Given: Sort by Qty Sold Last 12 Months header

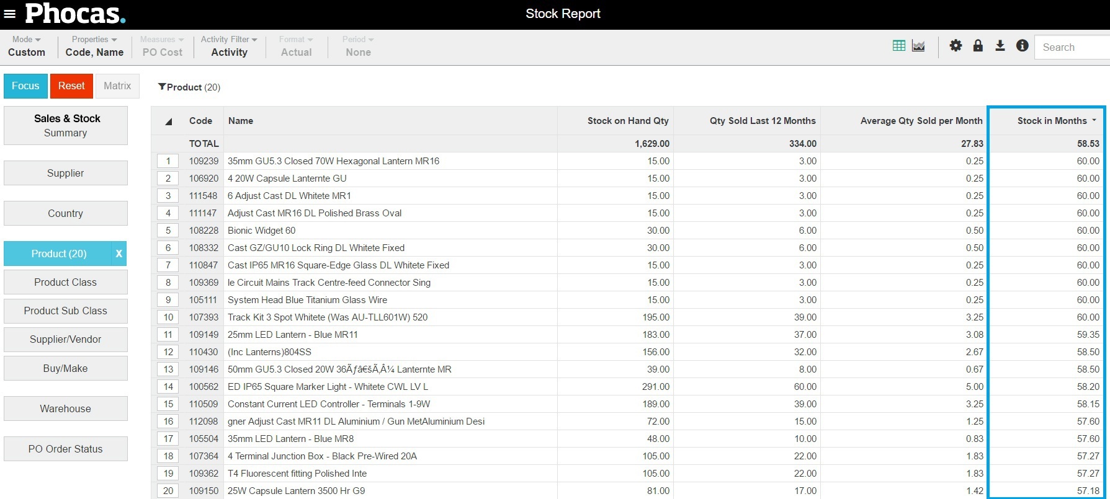Looking at the screenshot, I should coord(763,121).
